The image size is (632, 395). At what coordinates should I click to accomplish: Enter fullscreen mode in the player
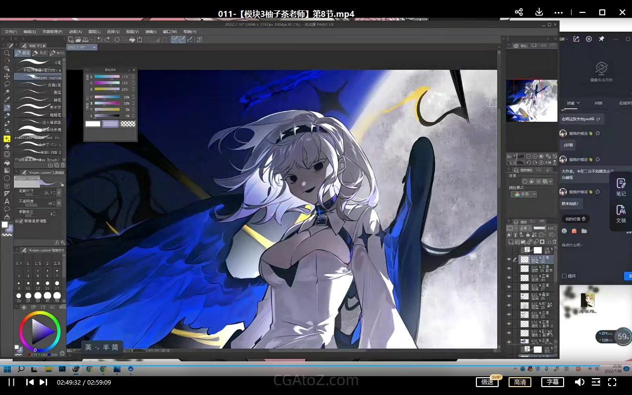click(x=612, y=382)
